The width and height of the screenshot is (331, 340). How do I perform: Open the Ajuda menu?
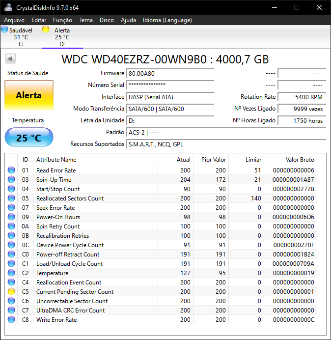[128, 20]
